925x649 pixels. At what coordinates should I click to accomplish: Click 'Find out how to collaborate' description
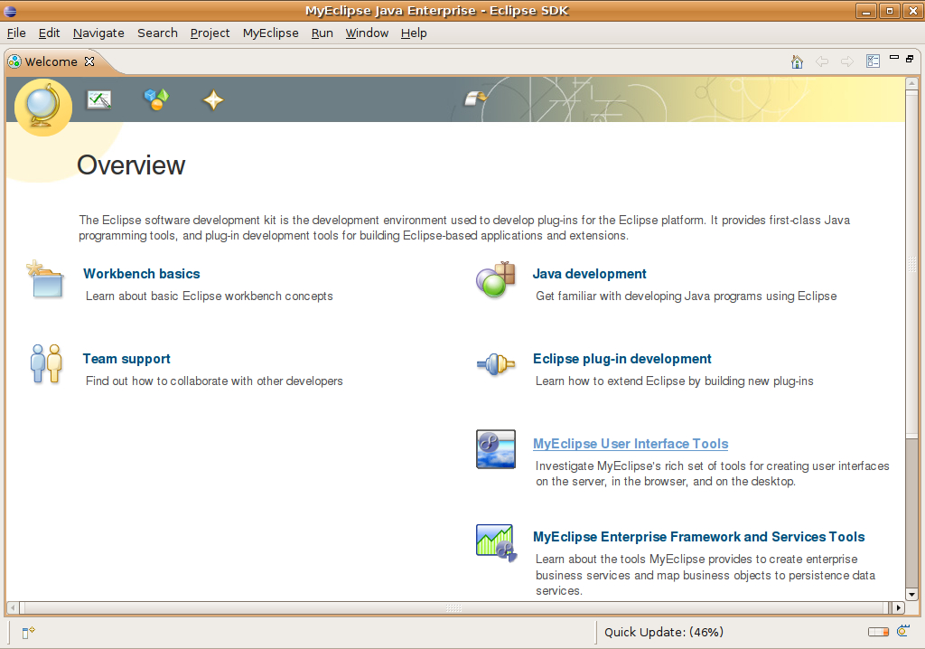pyautogui.click(x=214, y=381)
